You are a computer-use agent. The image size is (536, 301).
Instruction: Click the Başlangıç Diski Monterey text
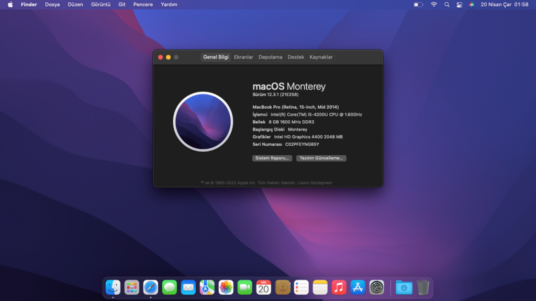[280, 130]
